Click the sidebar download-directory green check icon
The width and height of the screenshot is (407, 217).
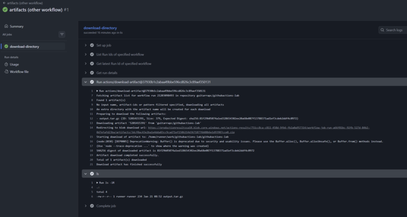(6, 46)
